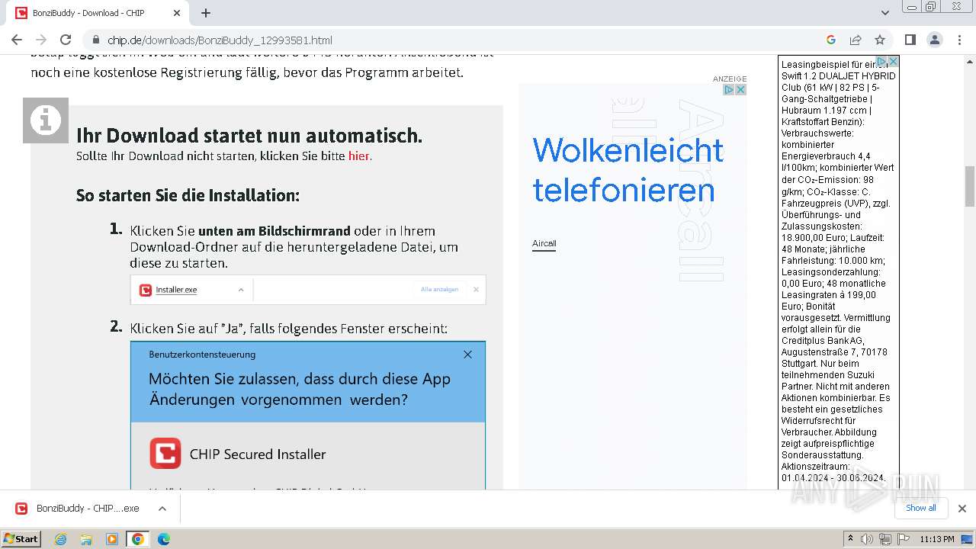The height and width of the screenshot is (549, 976).
Task: Click Show all downloads button
Action: [921, 509]
